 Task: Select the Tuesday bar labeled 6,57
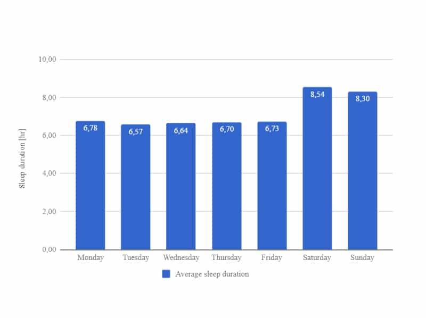(136, 187)
